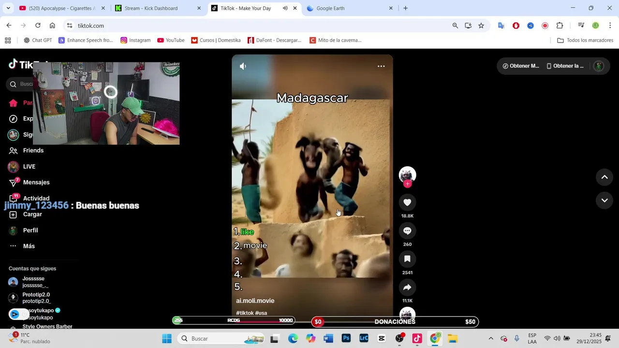Click the browser back arrow

[9, 26]
